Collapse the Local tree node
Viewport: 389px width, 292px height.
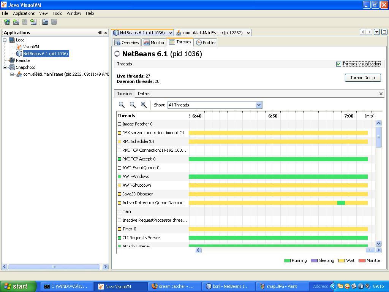(x=5, y=40)
